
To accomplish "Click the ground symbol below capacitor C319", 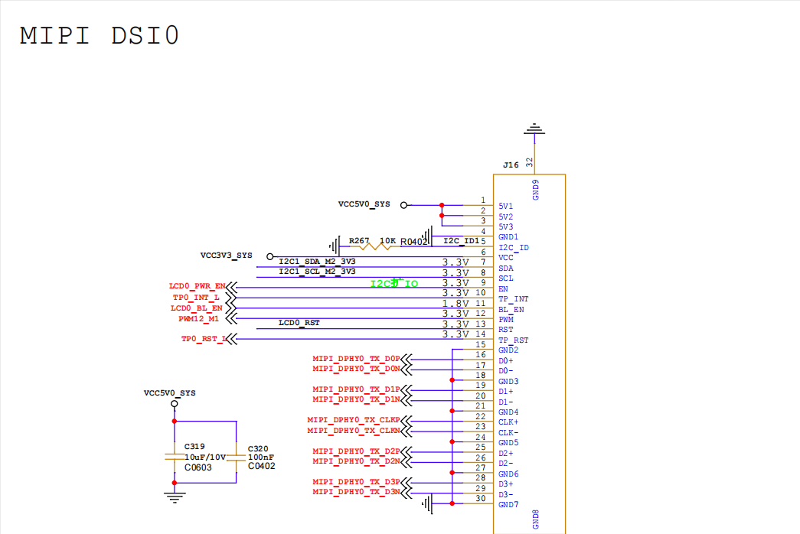I will (x=175, y=497).
